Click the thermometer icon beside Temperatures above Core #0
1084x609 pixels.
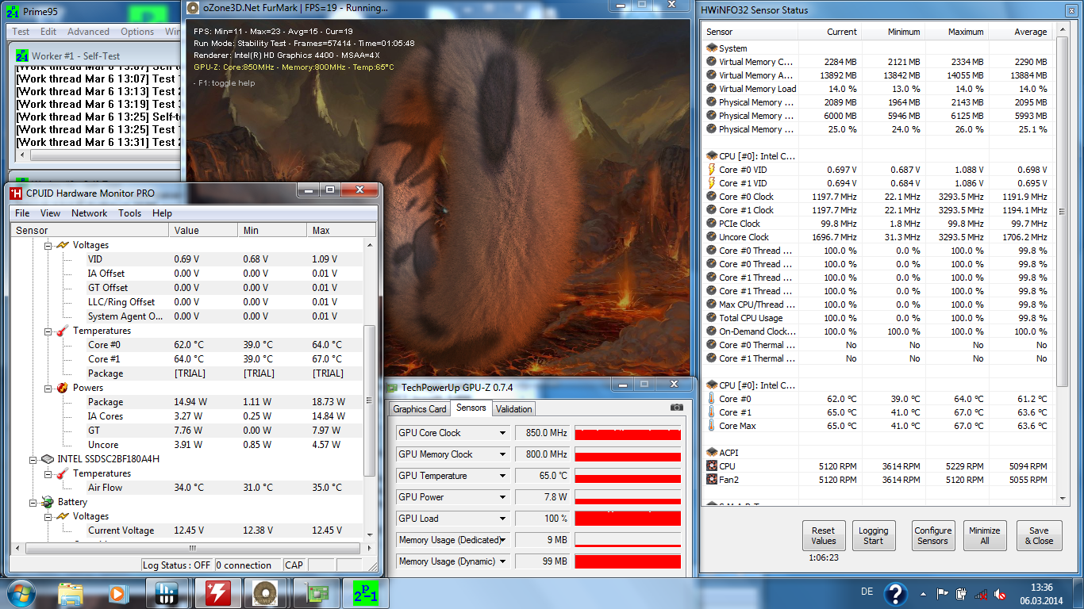coord(63,331)
